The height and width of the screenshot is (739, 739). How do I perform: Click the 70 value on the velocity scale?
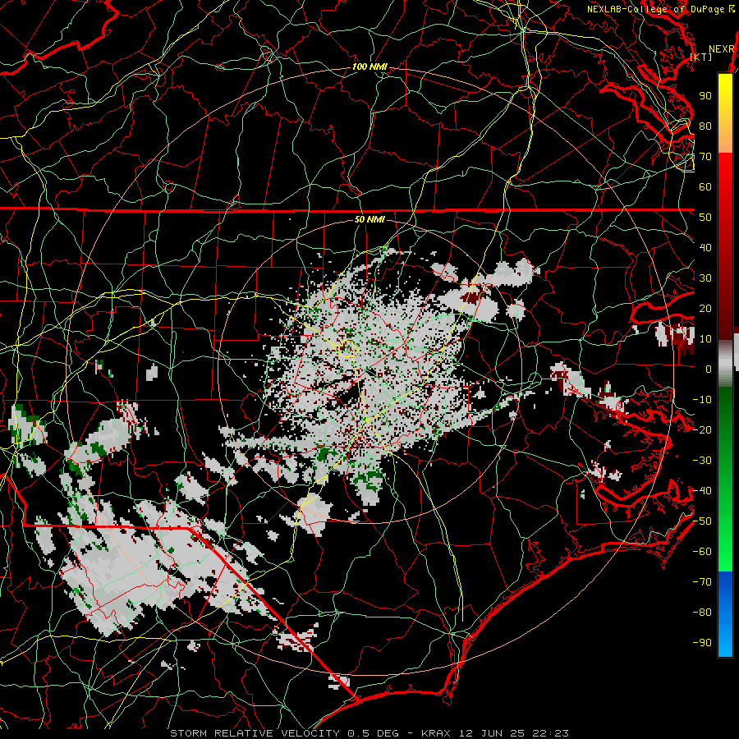click(x=705, y=157)
